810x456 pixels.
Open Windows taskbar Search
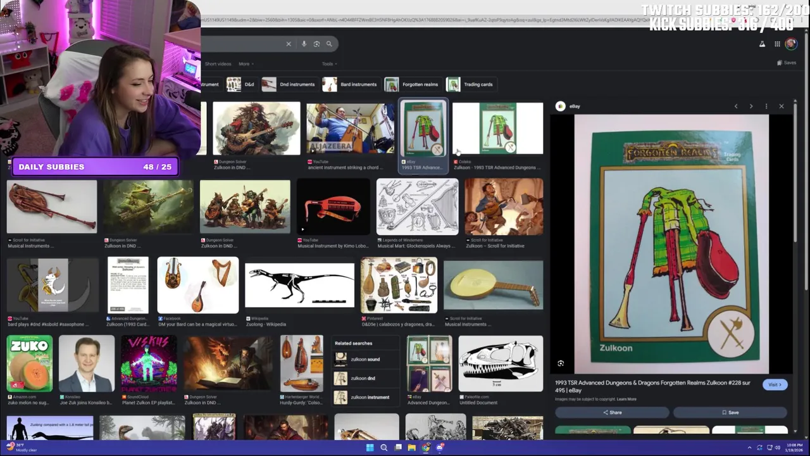383,448
